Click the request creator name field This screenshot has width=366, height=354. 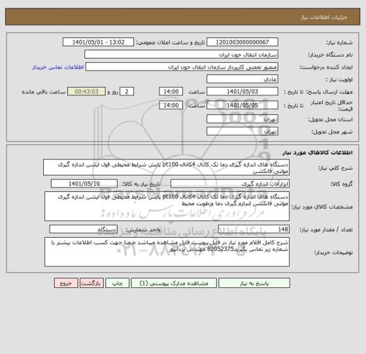coord(182,67)
